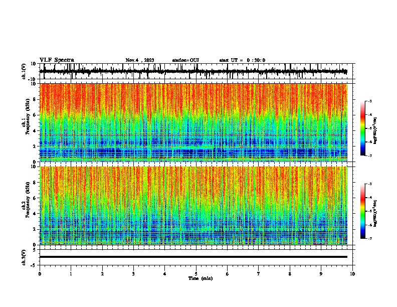Click the "Time (min)" axis title
The width and height of the screenshot is (397, 307).
click(x=201, y=278)
